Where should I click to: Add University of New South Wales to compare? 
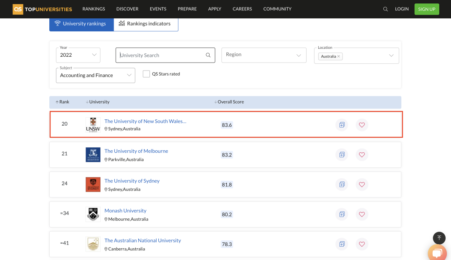(342, 125)
